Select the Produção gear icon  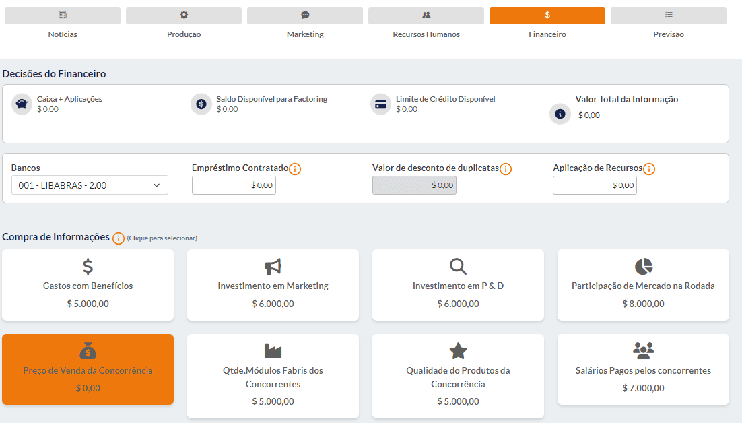184,15
